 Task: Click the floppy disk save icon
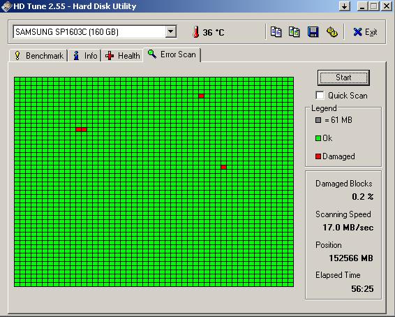click(313, 32)
